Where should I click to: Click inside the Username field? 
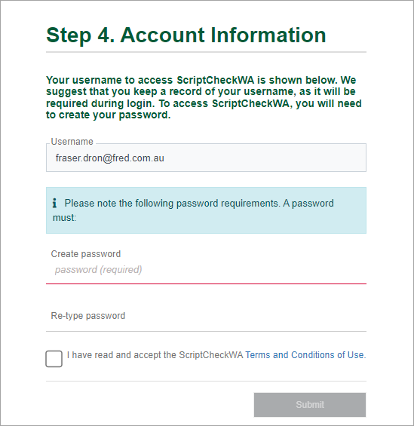(206, 158)
